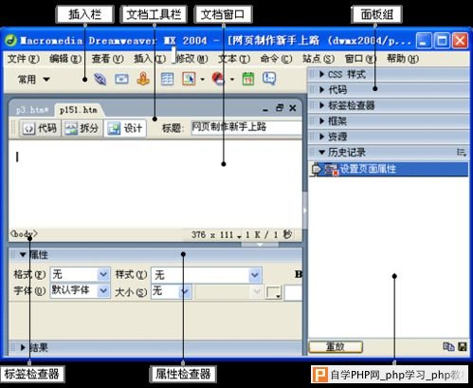Click the Comment insert icon

269,79
